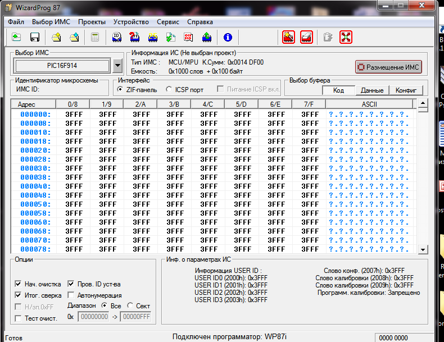Click the red-framed chip erase eraser icon
The image size is (444, 342).
(306, 37)
